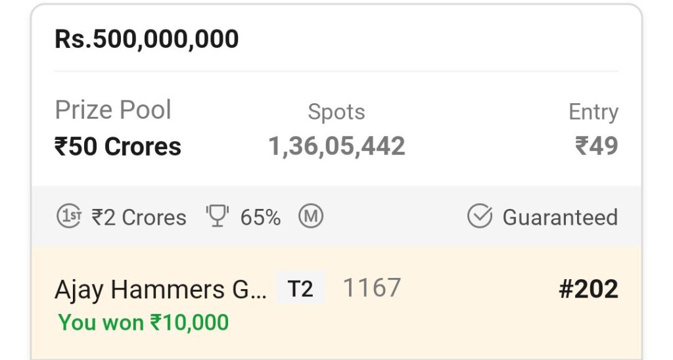This screenshot has width=673, height=360.
Task: Click the circled M multiple entries icon
Action: point(311,216)
